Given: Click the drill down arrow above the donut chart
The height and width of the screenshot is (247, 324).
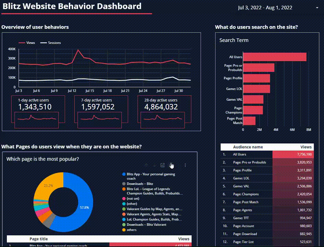Looking at the screenshot, I should point(154,165).
